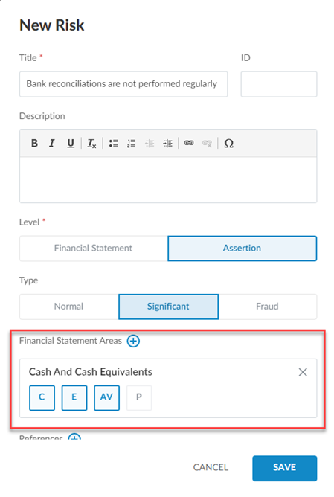The width and height of the screenshot is (334, 497).
Task: Save the new risk
Action: pos(285,468)
